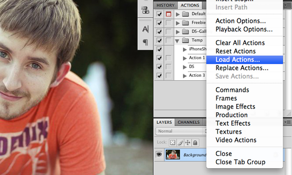Click the lock transparent pixels icon
Viewport: 292px width, 175px height.
(173, 142)
